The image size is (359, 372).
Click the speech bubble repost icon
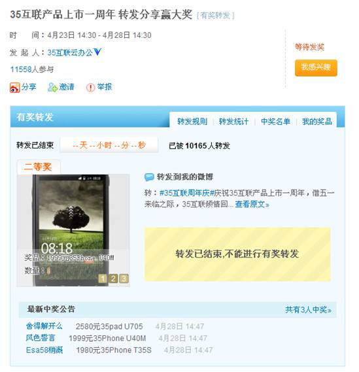(149, 177)
